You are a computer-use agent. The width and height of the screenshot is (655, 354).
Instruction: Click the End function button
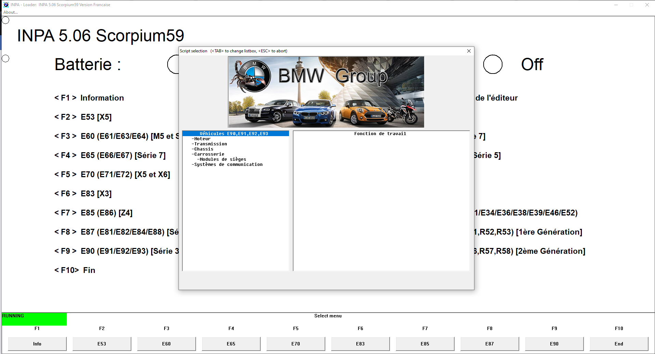point(619,344)
